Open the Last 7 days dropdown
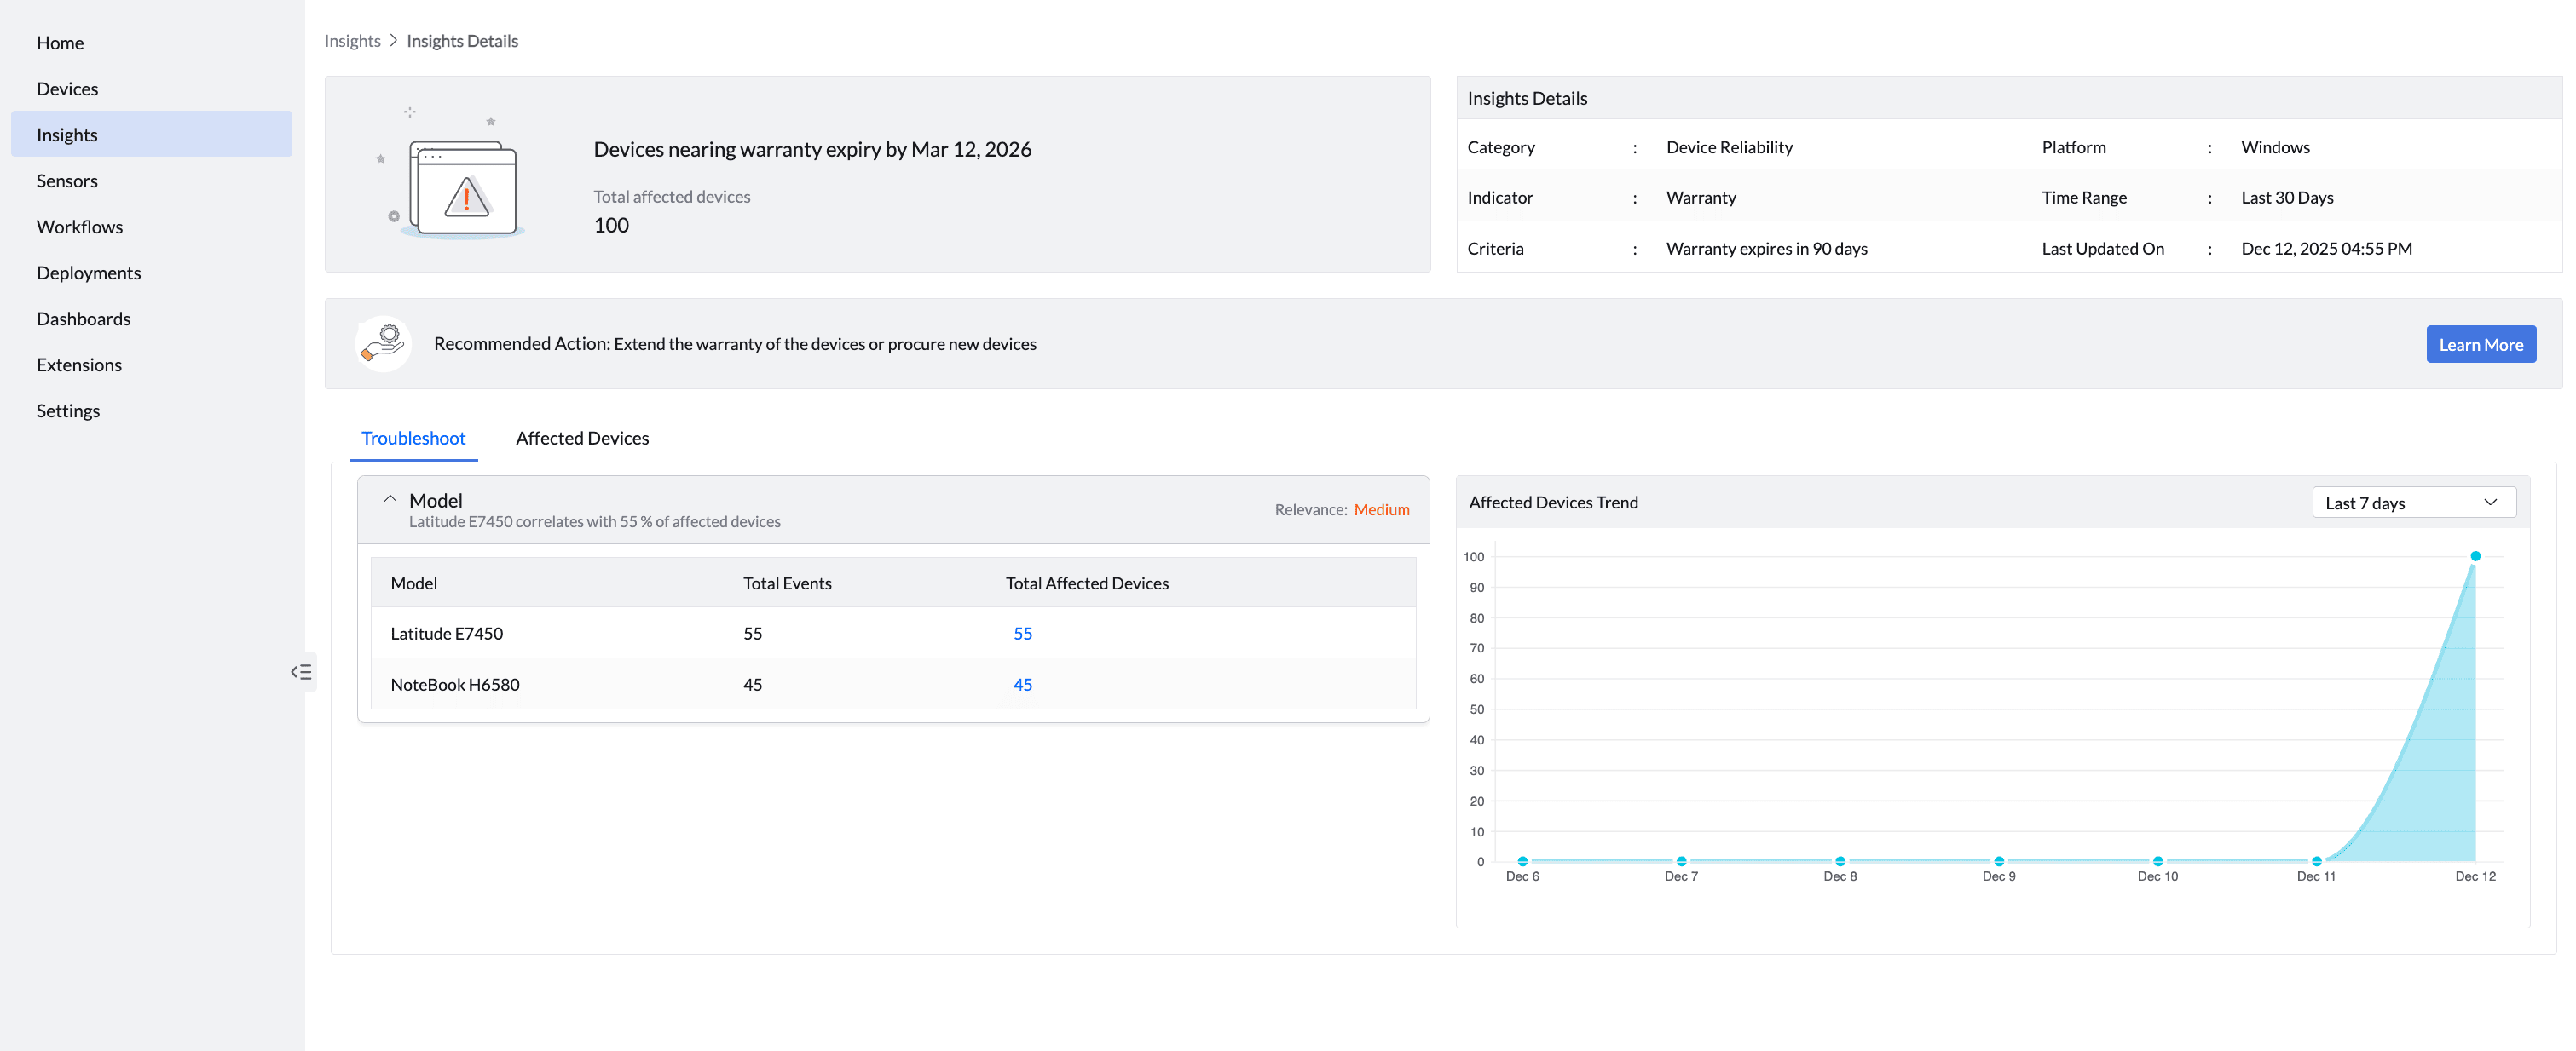The height and width of the screenshot is (1051, 2576). point(2413,503)
